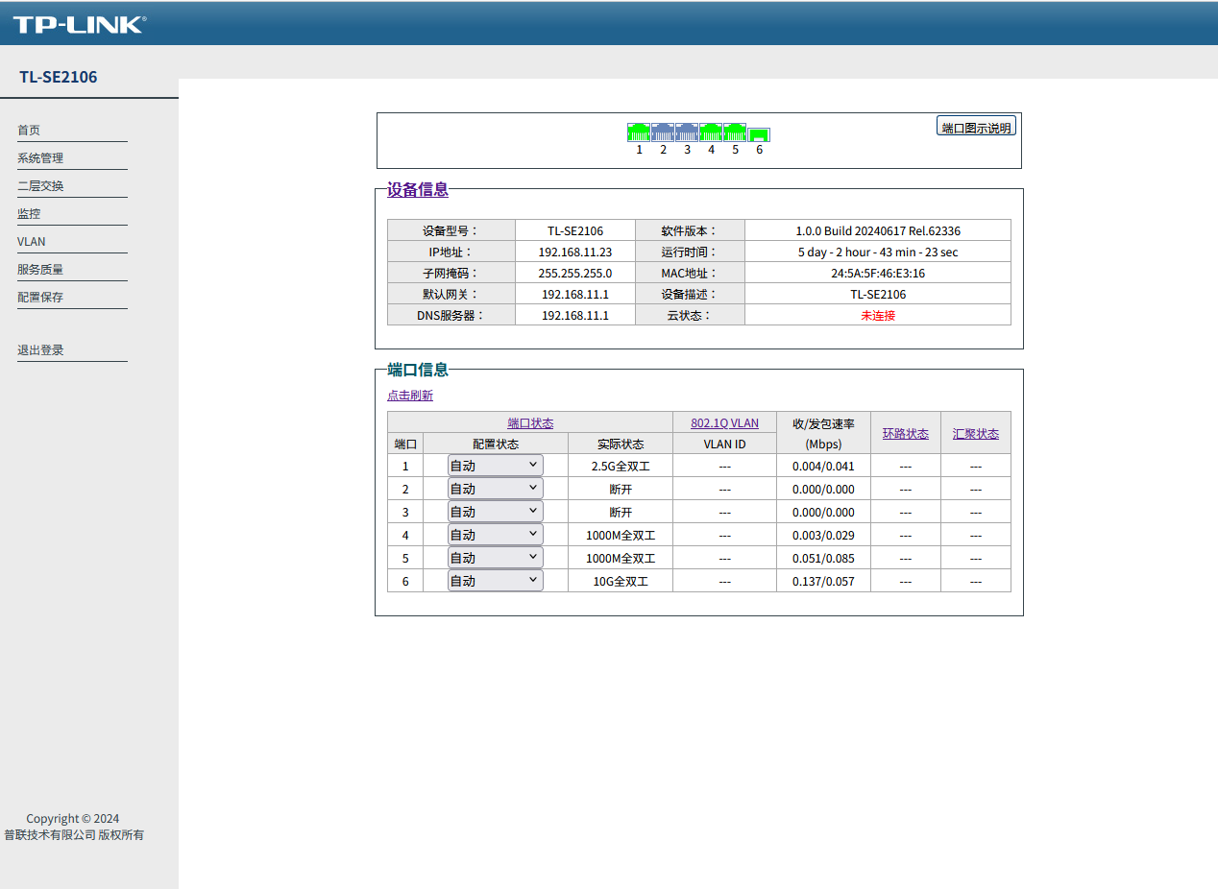Click the red 未连接 cloud status
The image size is (1218, 889).
(x=878, y=315)
